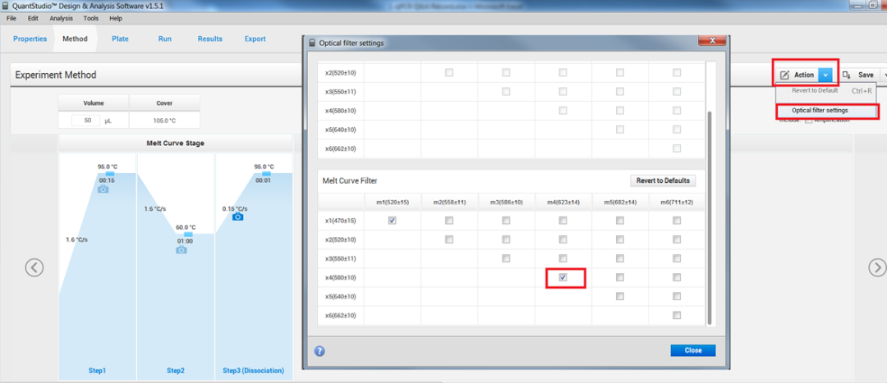This screenshot has height=383, width=887.
Task: Open the File menu
Action: click(x=11, y=18)
